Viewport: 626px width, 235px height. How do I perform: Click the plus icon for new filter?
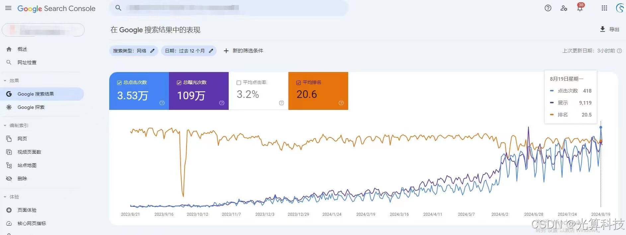[x=226, y=51]
